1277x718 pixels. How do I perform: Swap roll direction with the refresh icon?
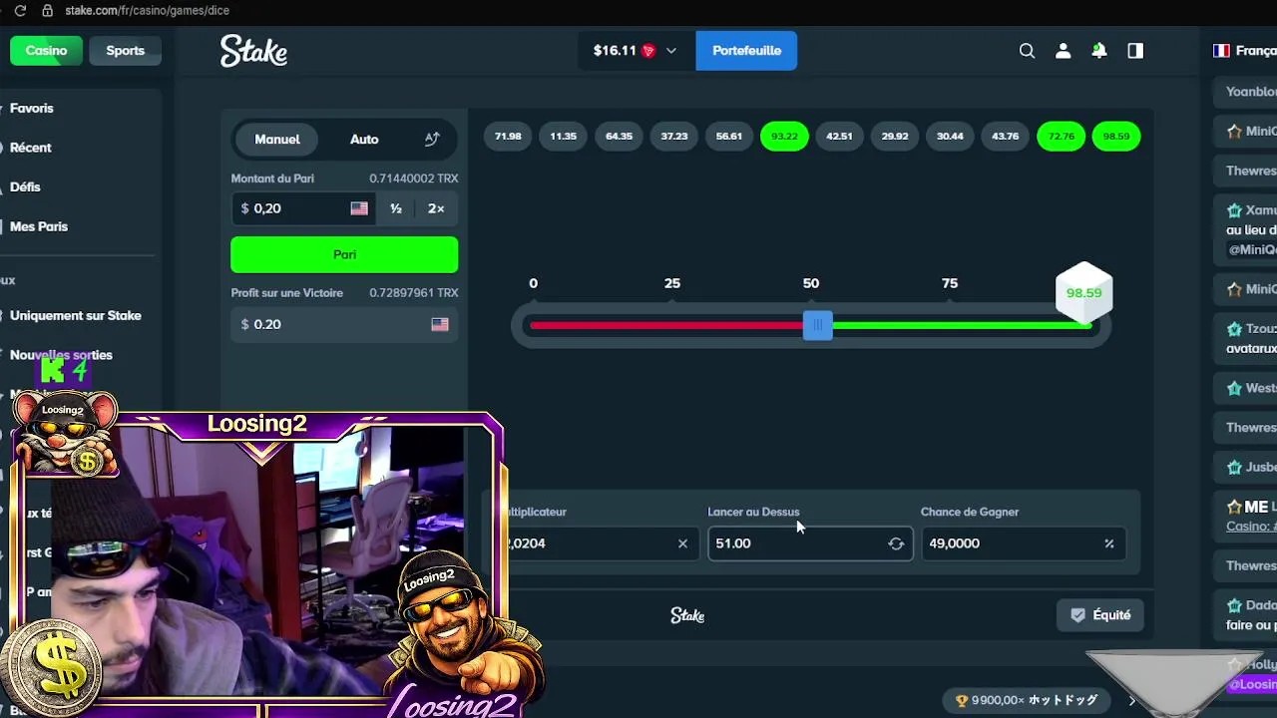click(896, 543)
